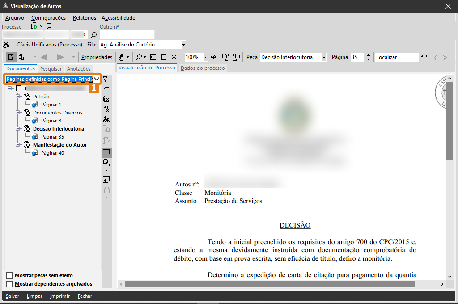
Task: Check Mostrar dependentes arquivados option
Action: (10, 284)
